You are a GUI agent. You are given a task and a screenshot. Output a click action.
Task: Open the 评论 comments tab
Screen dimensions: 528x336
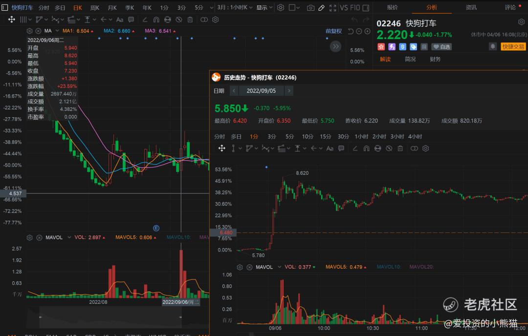510,7
